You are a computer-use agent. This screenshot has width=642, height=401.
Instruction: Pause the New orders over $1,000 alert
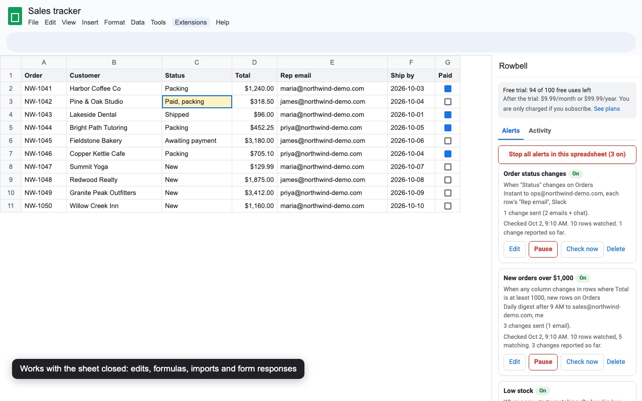(543, 362)
